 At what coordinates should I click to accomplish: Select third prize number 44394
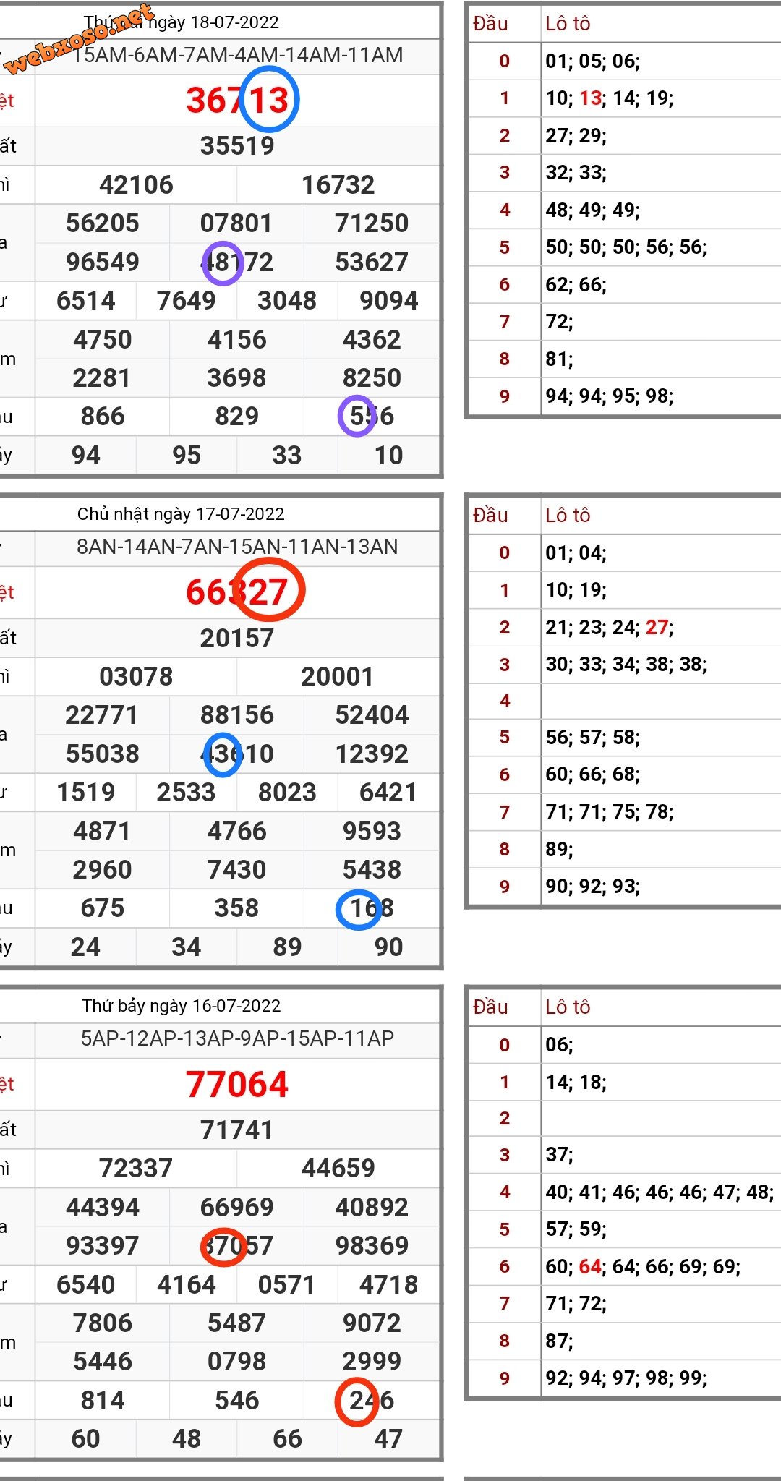pyautogui.click(x=103, y=1208)
